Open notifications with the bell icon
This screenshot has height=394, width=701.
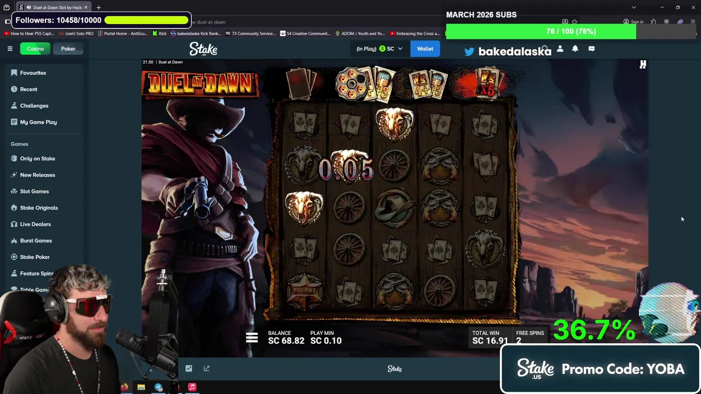point(575,49)
